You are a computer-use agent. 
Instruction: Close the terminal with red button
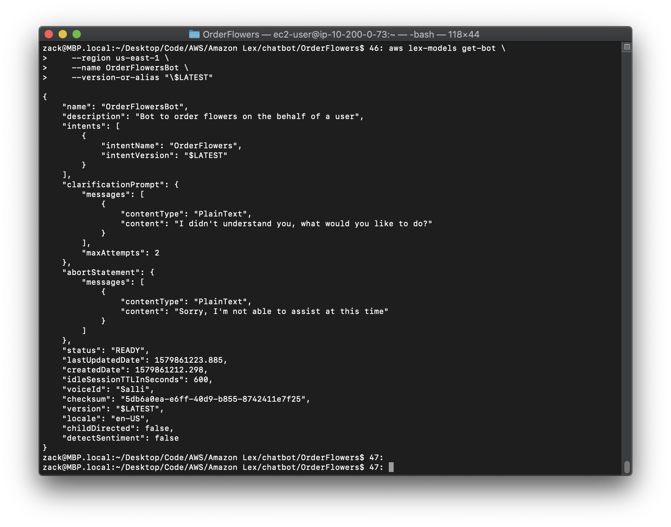(x=49, y=34)
